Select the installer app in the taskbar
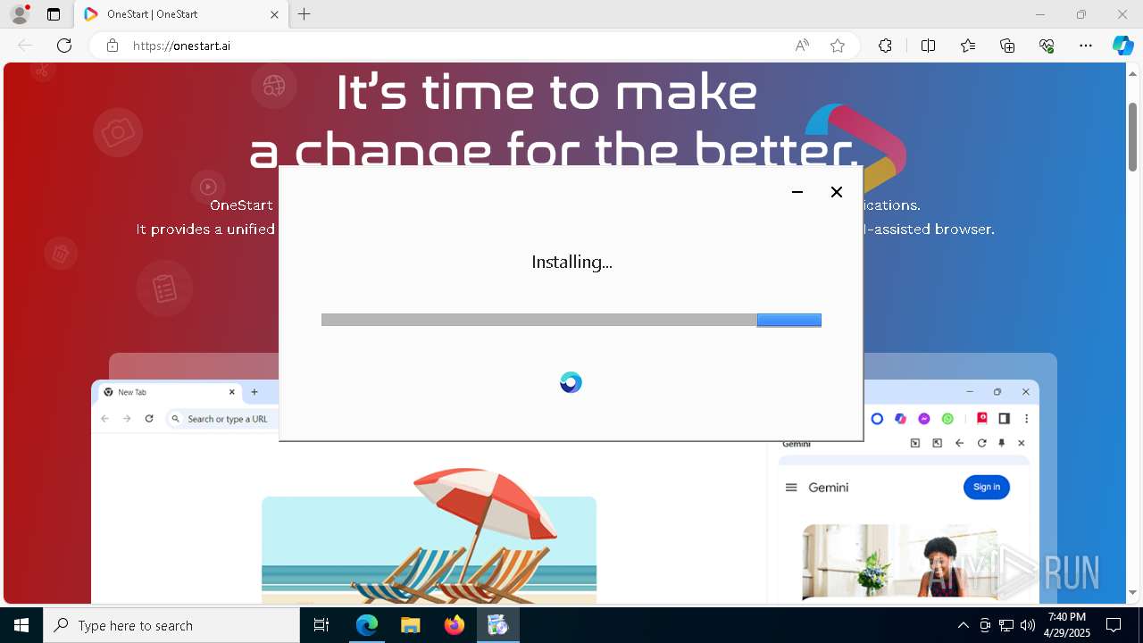Screen dimensions: 1143x643 (497, 625)
